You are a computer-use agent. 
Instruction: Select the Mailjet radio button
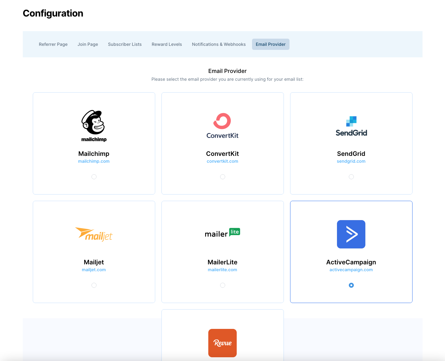coord(94,285)
